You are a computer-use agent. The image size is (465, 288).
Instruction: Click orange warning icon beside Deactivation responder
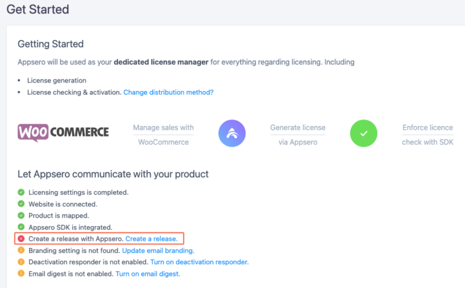[x=21, y=262]
